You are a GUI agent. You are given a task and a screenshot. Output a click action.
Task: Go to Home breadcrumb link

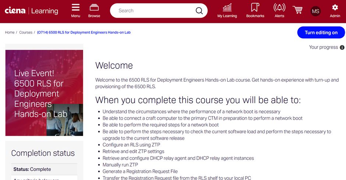10,32
